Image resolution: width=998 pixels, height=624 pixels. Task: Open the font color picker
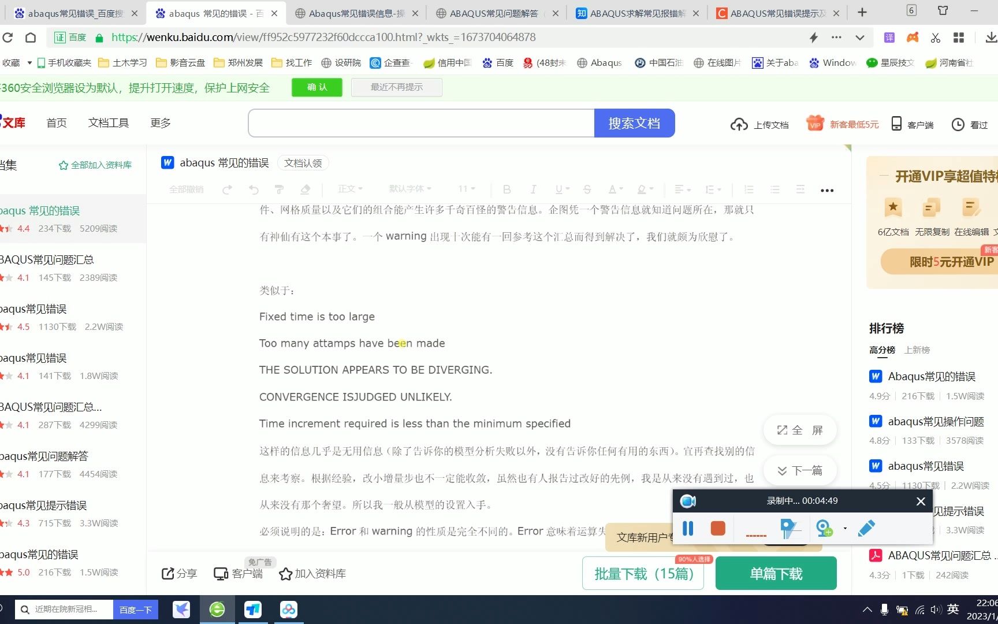[615, 190]
